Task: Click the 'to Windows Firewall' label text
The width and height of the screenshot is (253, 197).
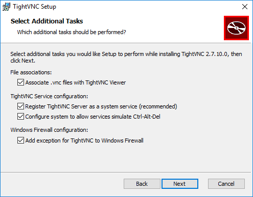Action: tap(119, 140)
